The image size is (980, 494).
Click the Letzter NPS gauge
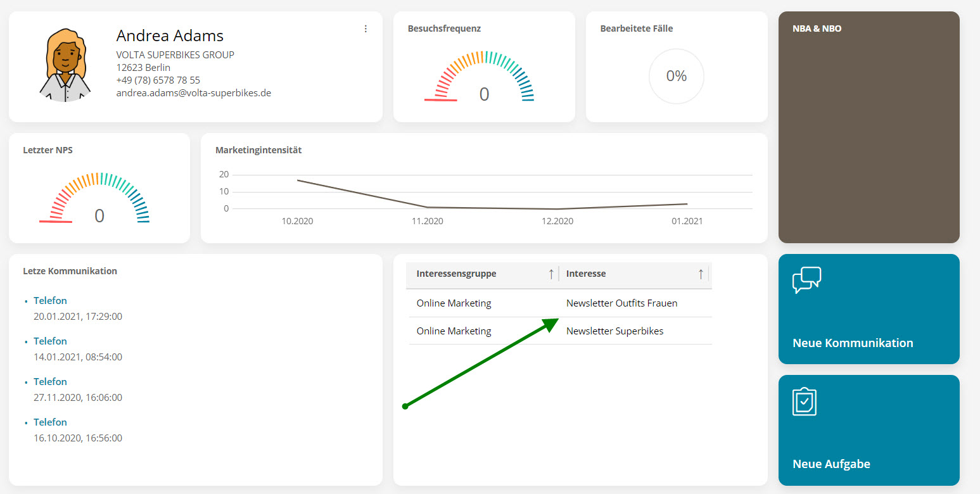(x=94, y=198)
